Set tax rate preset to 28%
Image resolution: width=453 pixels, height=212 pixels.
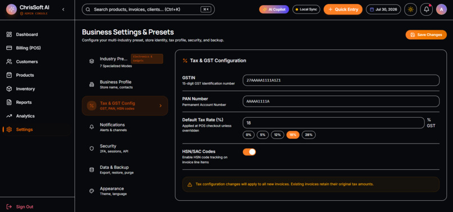coord(309,135)
